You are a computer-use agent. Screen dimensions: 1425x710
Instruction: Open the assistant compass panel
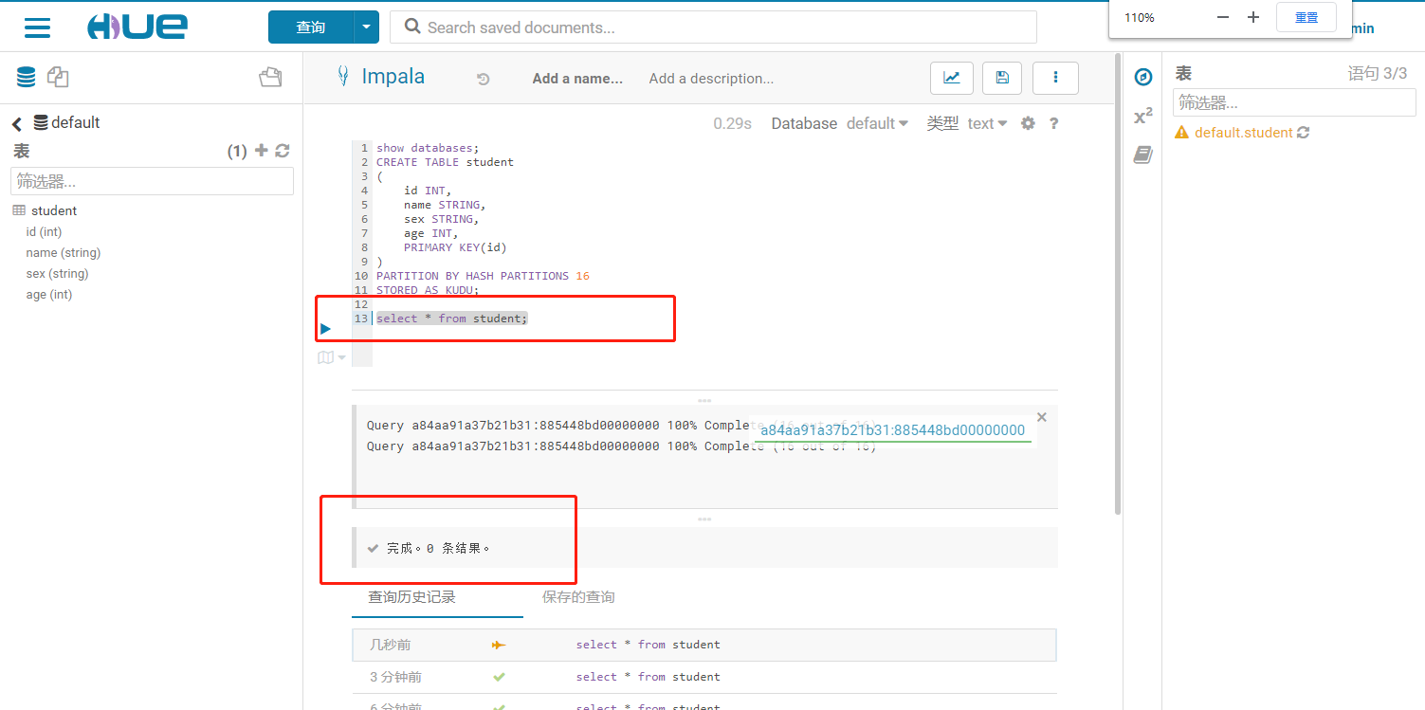[x=1143, y=78]
